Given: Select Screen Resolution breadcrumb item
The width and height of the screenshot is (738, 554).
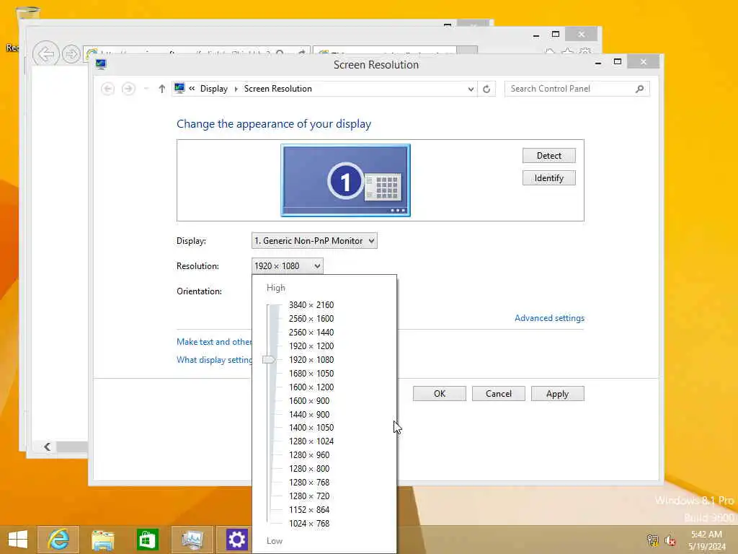Looking at the screenshot, I should (x=277, y=89).
